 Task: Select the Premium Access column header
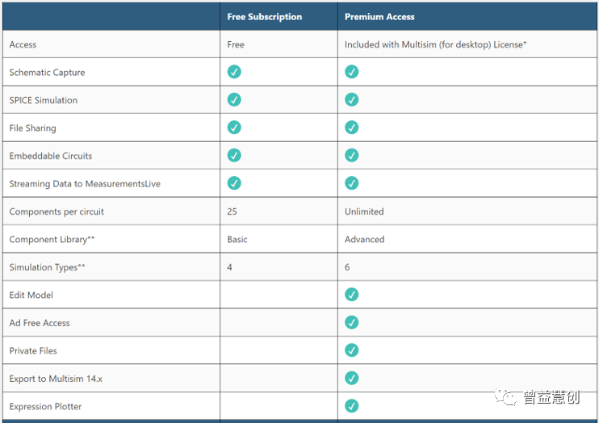click(379, 17)
